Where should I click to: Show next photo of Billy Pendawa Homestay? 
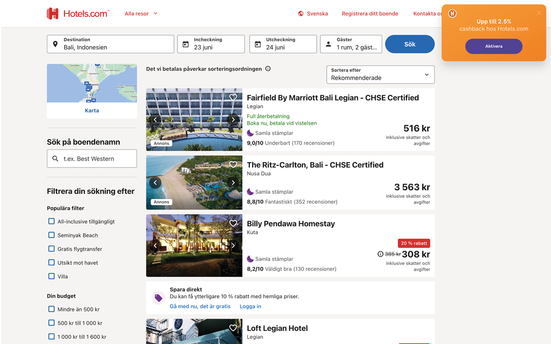point(233,246)
